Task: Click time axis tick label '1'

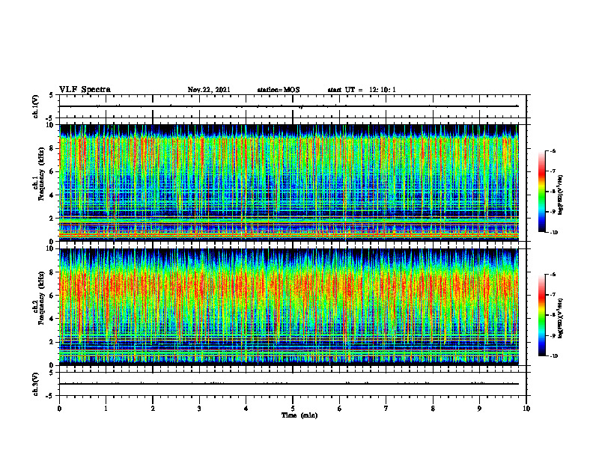Action: coord(106,409)
